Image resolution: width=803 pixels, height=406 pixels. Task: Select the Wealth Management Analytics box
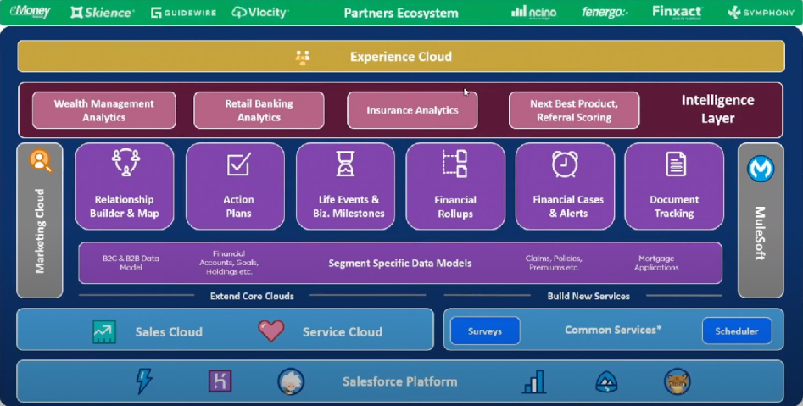pyautogui.click(x=104, y=110)
